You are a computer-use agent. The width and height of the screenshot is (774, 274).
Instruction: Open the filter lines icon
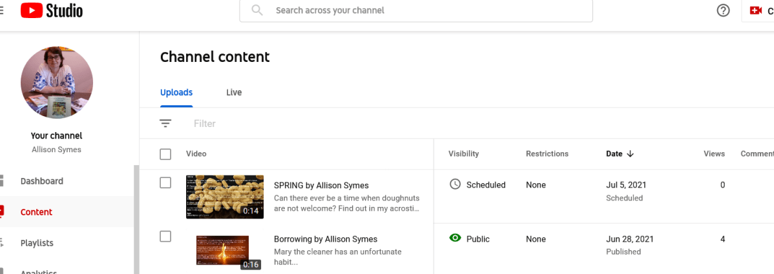pos(165,123)
